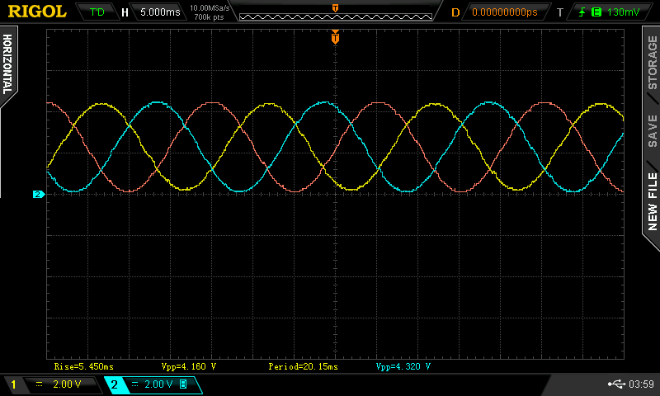Click the bandwidth limit icon on channel 2

[x=183, y=384]
